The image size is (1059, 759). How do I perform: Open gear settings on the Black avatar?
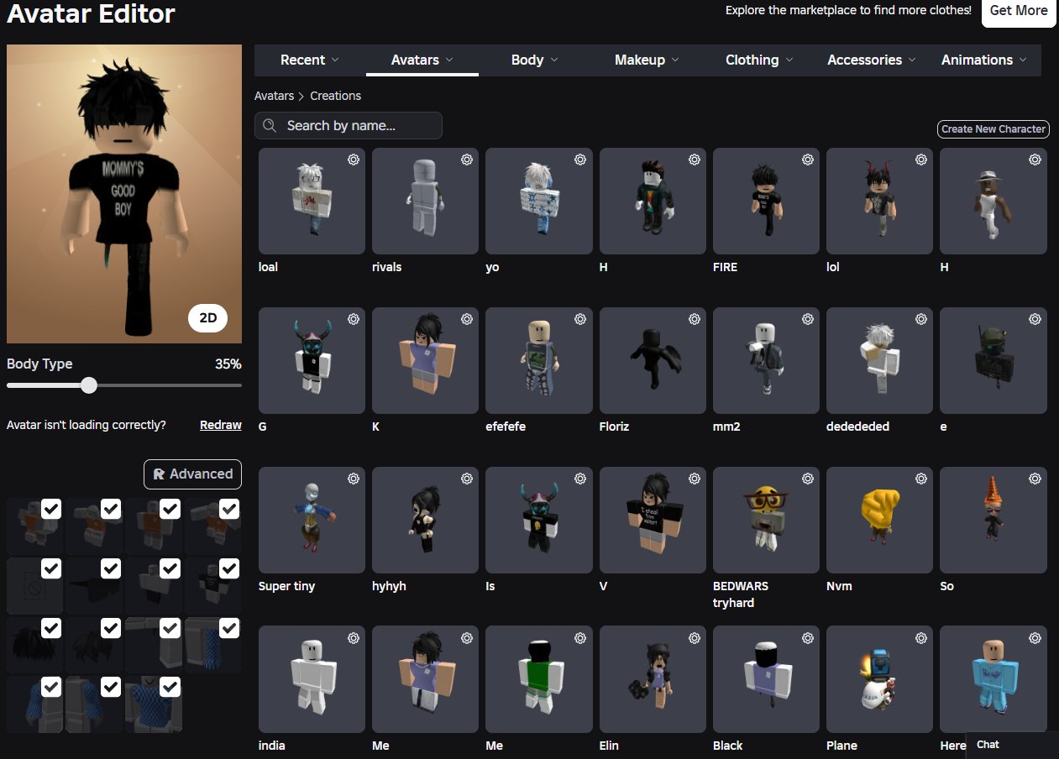coord(808,638)
